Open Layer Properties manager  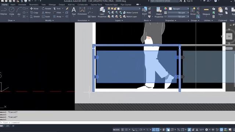[102, 12]
